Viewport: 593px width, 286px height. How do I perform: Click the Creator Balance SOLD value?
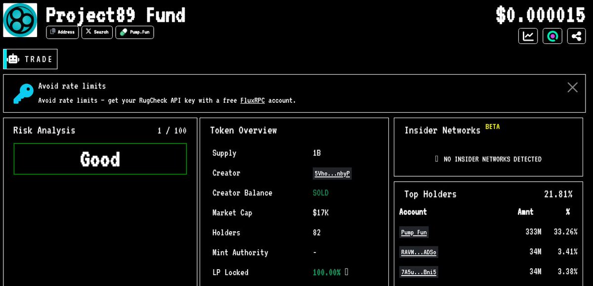click(x=321, y=193)
